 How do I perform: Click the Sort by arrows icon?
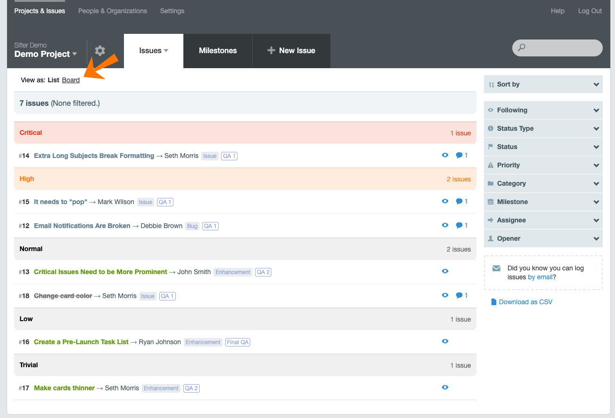[491, 85]
